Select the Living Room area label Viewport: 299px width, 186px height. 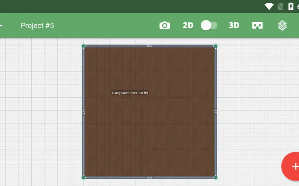(130, 93)
